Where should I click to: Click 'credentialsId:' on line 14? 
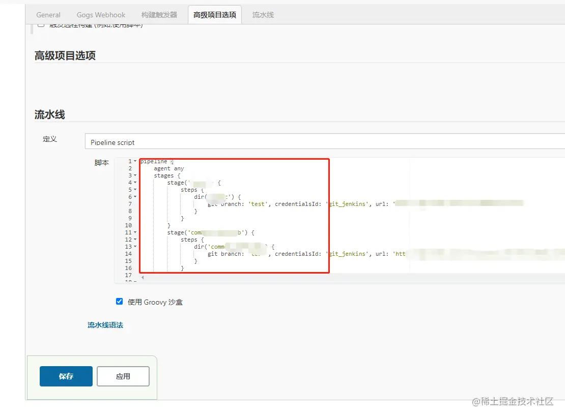[x=298, y=254]
